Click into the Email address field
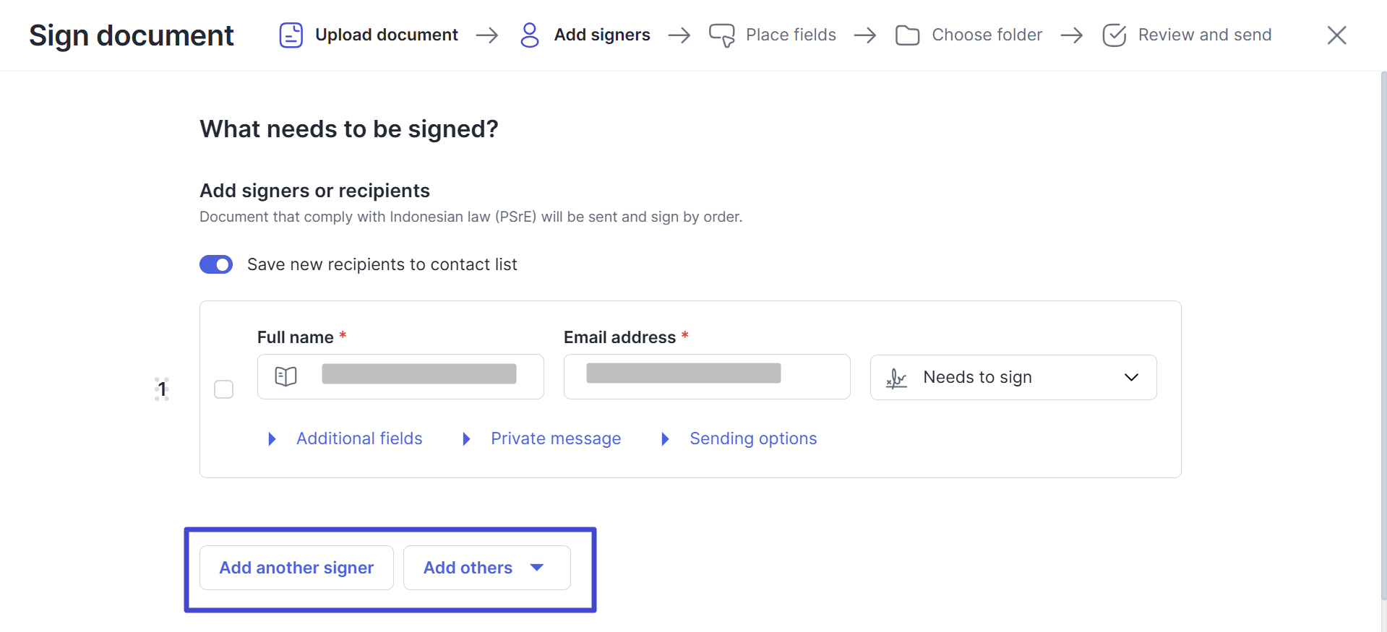Screen dimensions: 1387x632 point(706,376)
